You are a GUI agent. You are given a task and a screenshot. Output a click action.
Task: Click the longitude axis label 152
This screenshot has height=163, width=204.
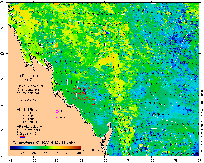[x=81, y=161]
